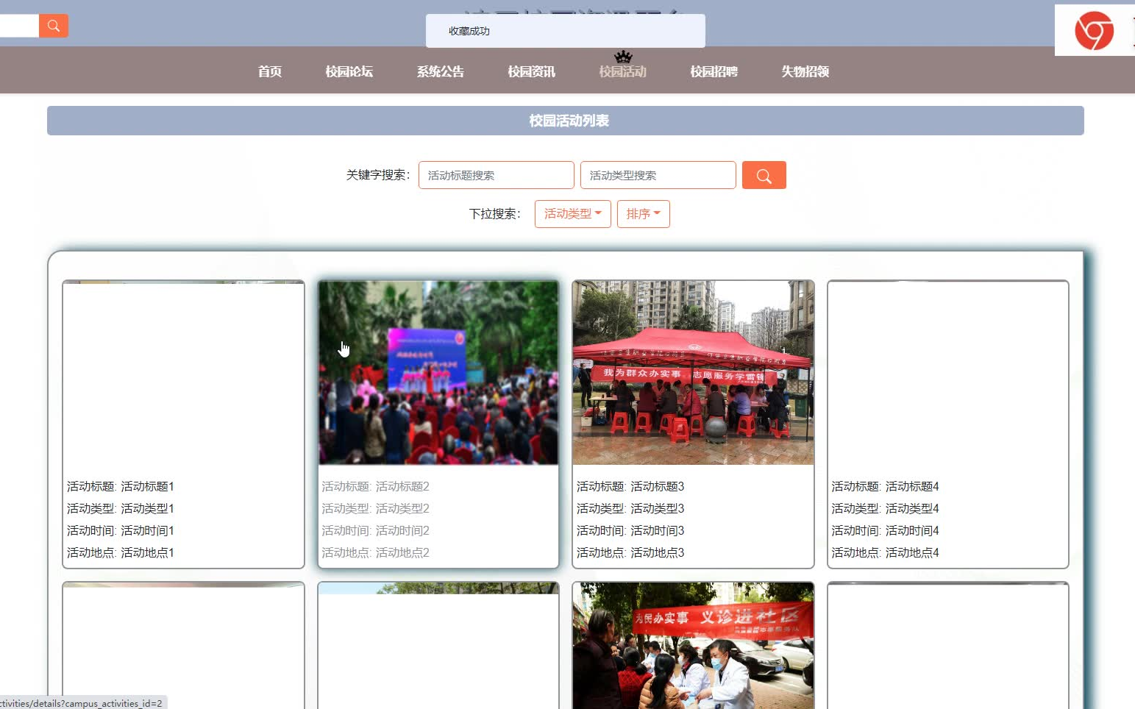Click the text 活动标题: 活动标题1
The height and width of the screenshot is (709, 1135).
(x=121, y=486)
